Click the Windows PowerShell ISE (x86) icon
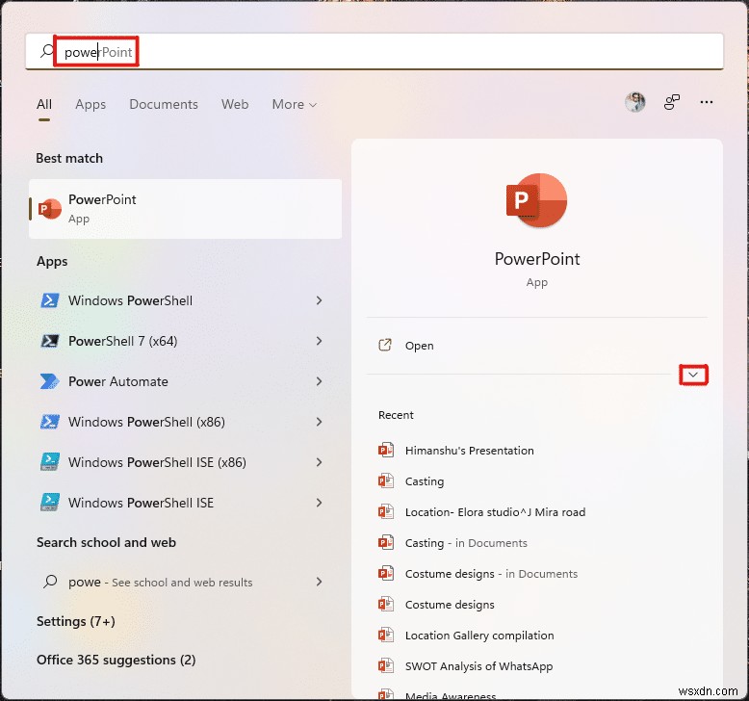749x701 pixels. (x=50, y=462)
